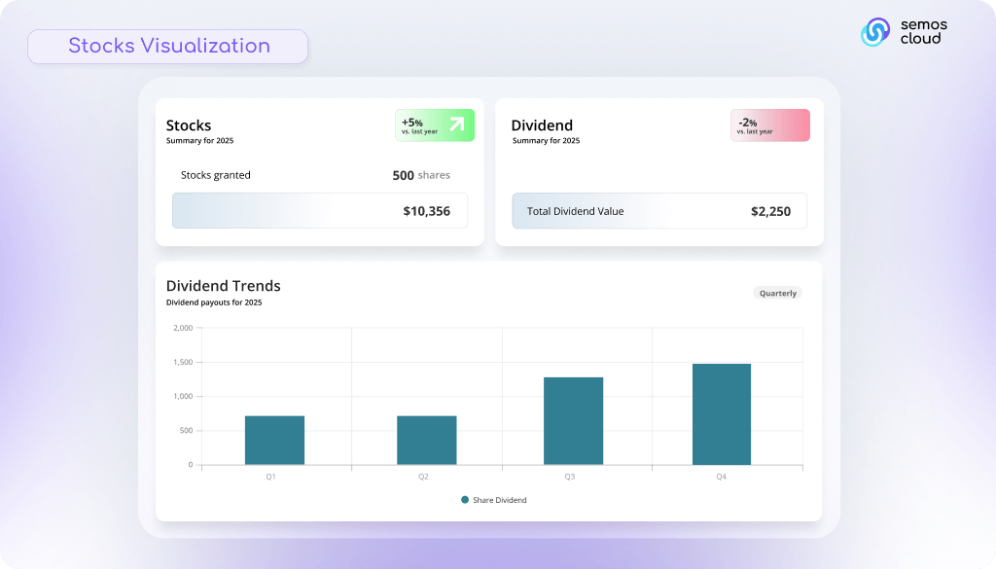
Task: Select the Q3 dividend bar
Action: coord(573,420)
